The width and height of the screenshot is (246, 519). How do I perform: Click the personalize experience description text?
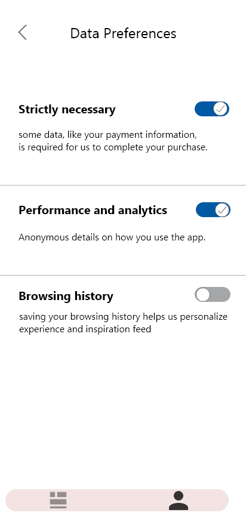(123, 323)
